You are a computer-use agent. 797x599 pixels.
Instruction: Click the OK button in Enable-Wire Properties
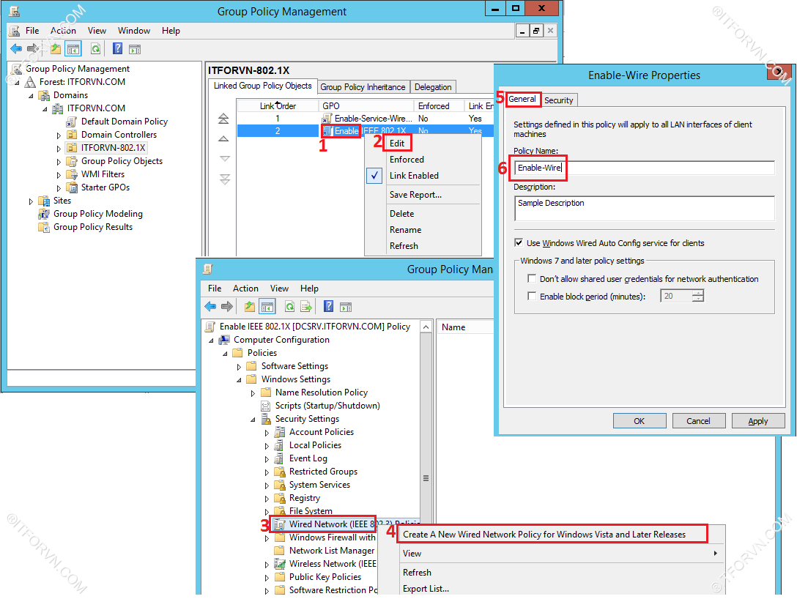point(639,421)
